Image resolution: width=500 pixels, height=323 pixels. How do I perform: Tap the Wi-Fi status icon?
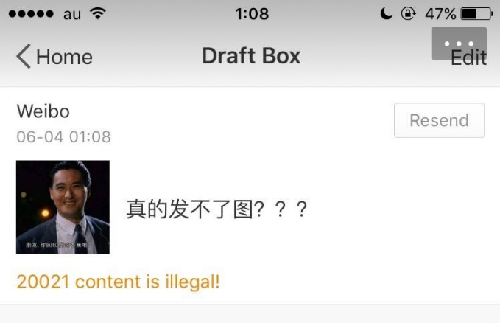[98, 13]
